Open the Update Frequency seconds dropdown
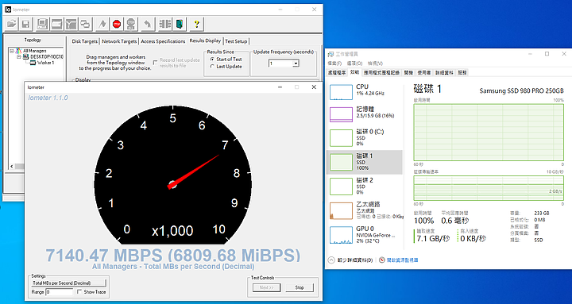 [296, 63]
